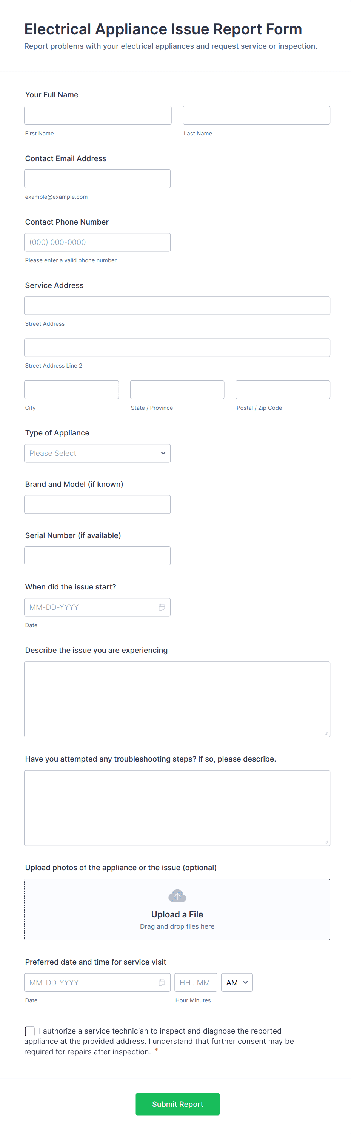The image size is (351, 1134).
Task: Select the Serial Number input
Action: [x=97, y=555]
